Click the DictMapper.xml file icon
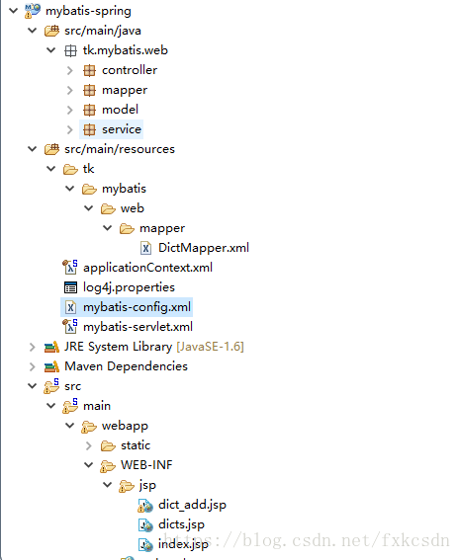 click(145, 248)
